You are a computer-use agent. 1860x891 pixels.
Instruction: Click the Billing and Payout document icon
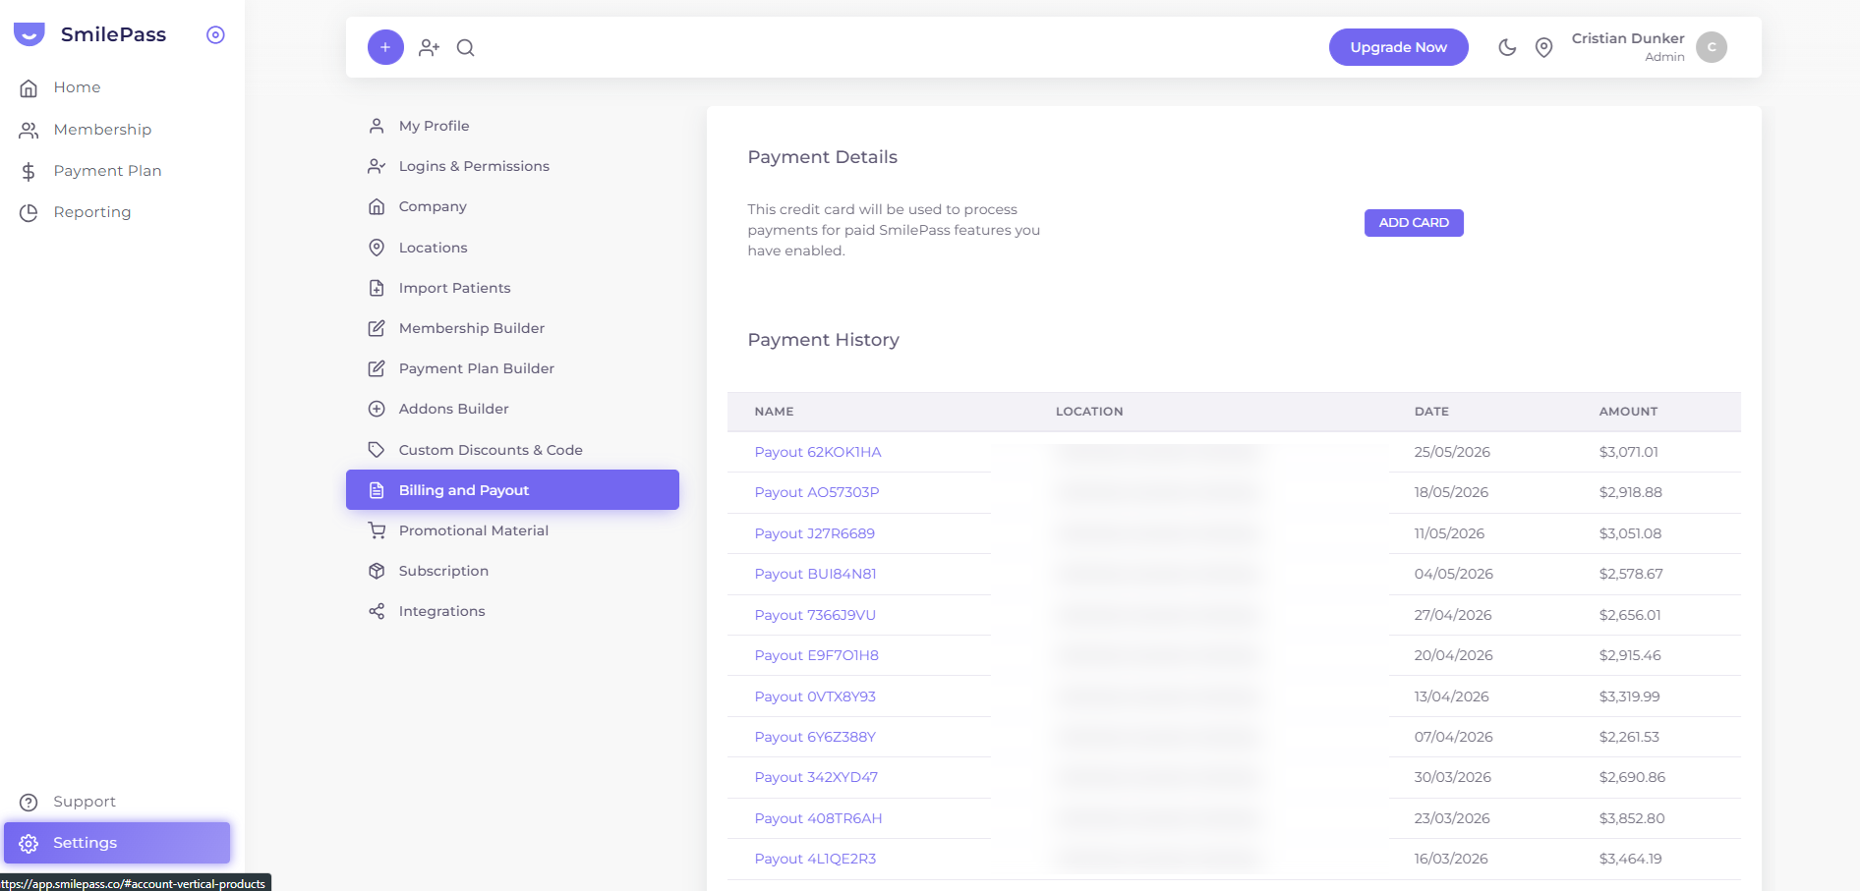377,490
